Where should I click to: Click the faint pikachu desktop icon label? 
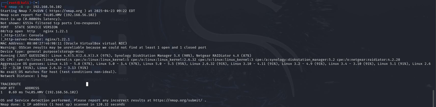coord(96,20)
